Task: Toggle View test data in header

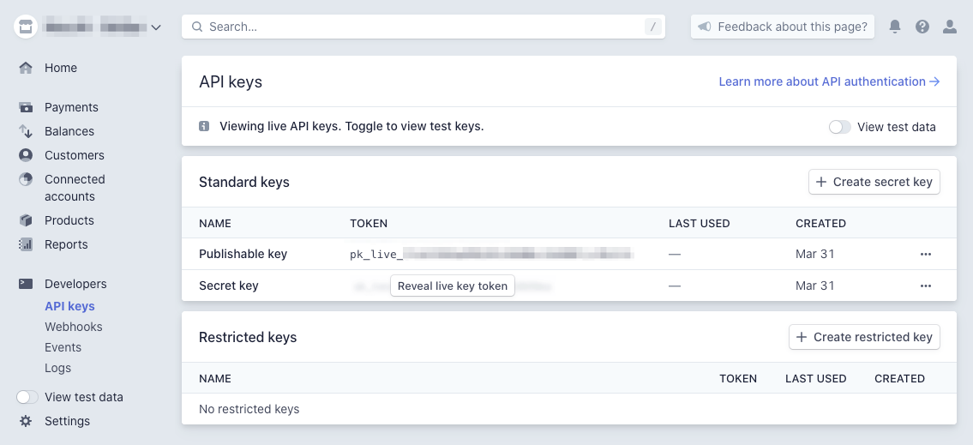Action: [840, 127]
